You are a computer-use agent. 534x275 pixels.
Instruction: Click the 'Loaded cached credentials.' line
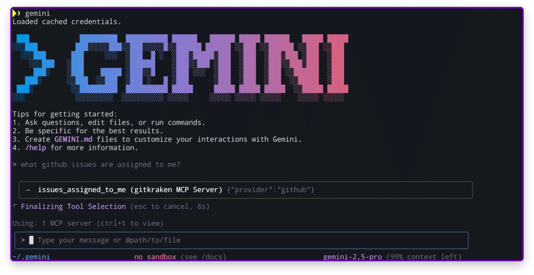pos(67,22)
